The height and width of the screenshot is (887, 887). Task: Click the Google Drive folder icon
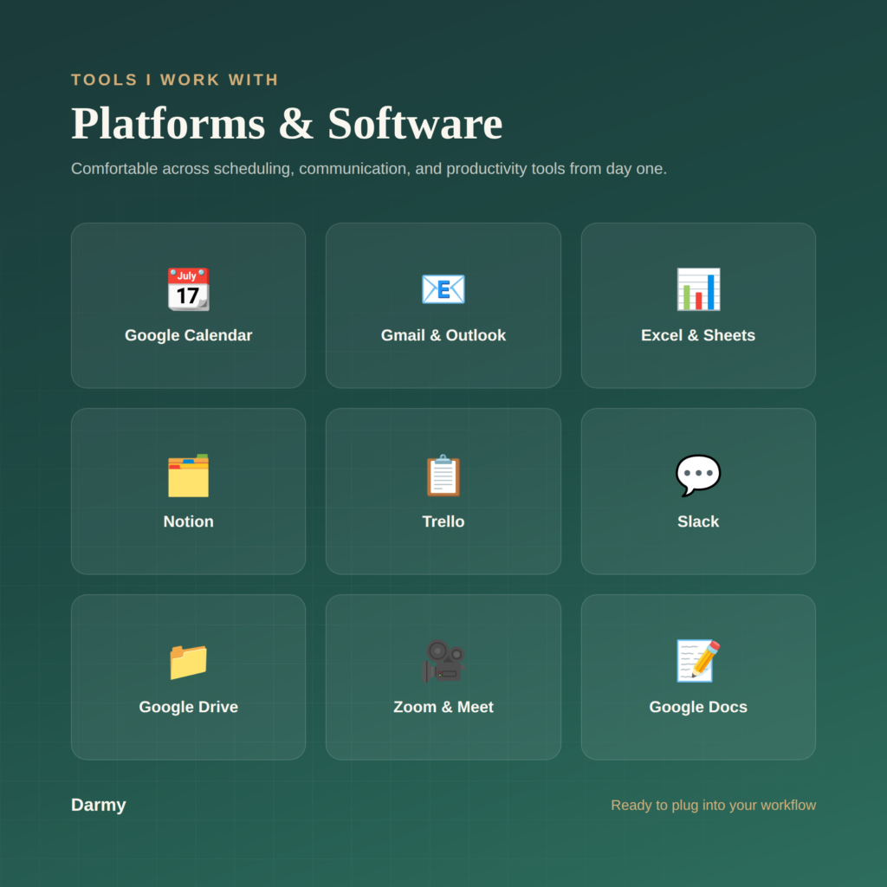[x=188, y=661]
